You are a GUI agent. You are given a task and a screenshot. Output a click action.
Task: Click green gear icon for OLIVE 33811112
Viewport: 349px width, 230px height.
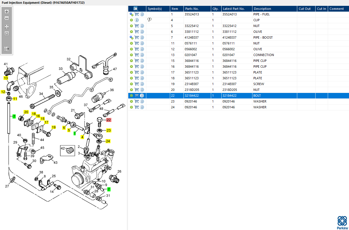tap(131, 32)
